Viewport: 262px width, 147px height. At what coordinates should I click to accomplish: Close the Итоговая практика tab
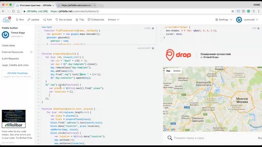[x=53, y=5]
